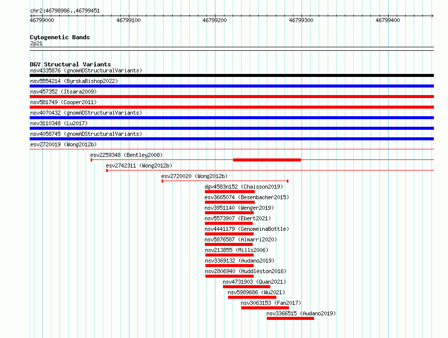Open esv2720020 (Wong2012b) label
448x338 pixels.
pyautogui.click(x=195, y=176)
